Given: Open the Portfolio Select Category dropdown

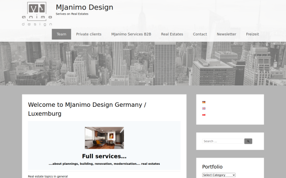Looking at the screenshot, I should point(219,175).
